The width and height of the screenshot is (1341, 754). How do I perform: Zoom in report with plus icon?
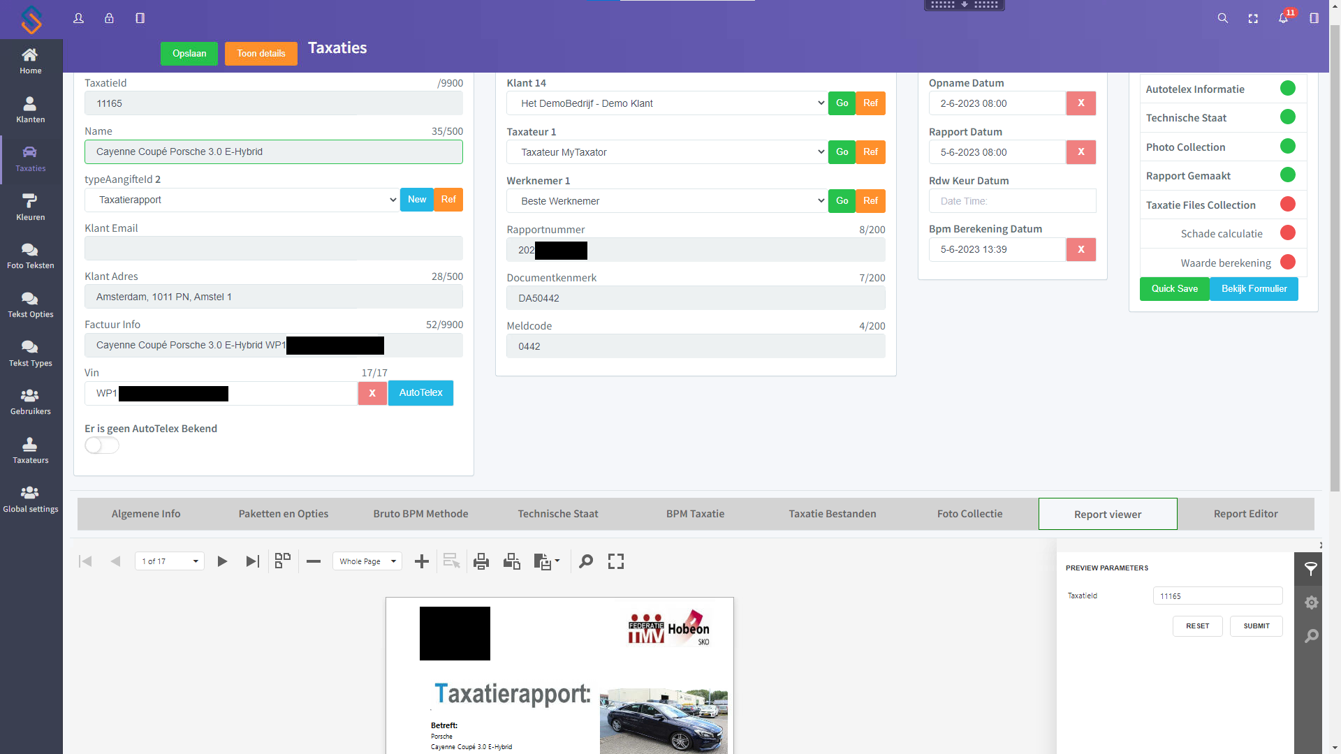422,561
